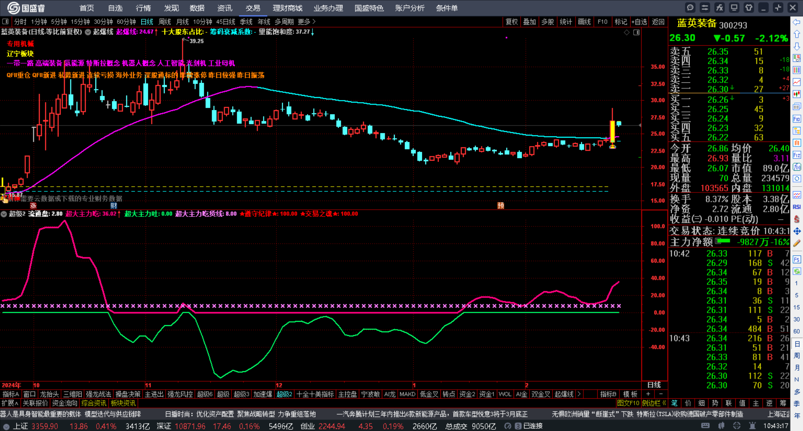The height and width of the screenshot is (431, 803).
Task: Click the 返回 back button
Action: [658, 22]
